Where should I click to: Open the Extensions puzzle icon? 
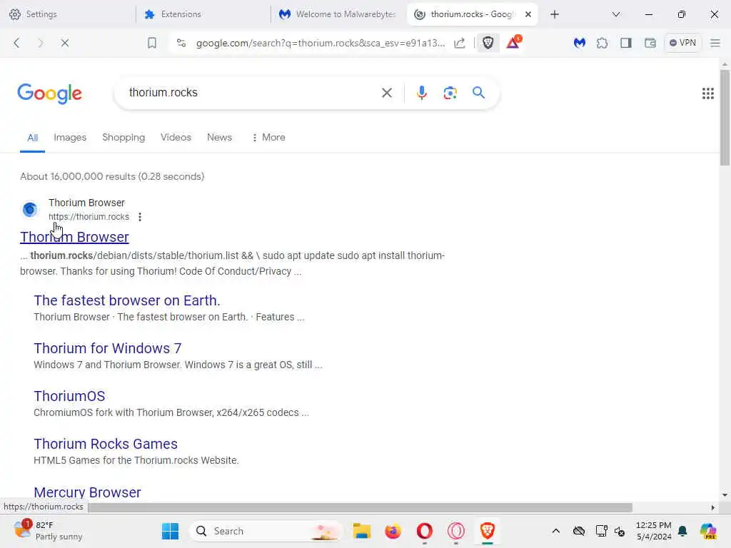[x=603, y=43]
